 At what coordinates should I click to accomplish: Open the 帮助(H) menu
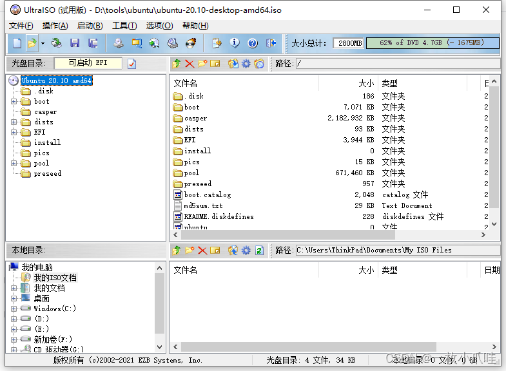pyautogui.click(x=195, y=26)
